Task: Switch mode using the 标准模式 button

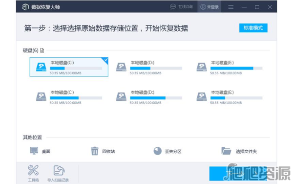Action: pos(253,28)
